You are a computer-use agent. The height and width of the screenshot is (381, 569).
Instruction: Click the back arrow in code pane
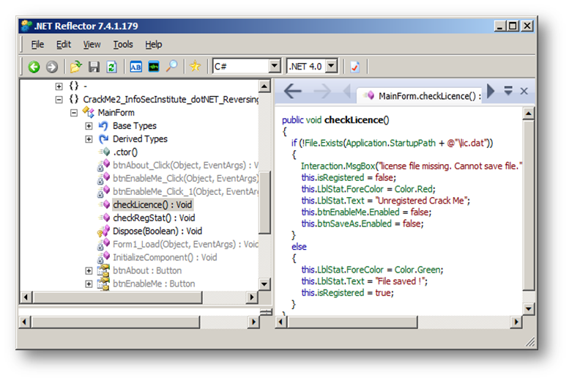(x=293, y=92)
